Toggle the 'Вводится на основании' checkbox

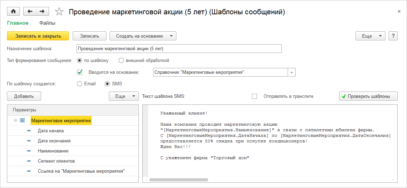click(80, 72)
